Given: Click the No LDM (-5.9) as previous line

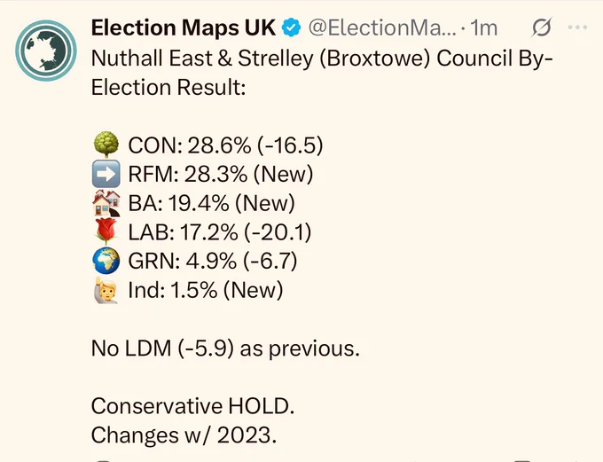Looking at the screenshot, I should coord(225,348).
